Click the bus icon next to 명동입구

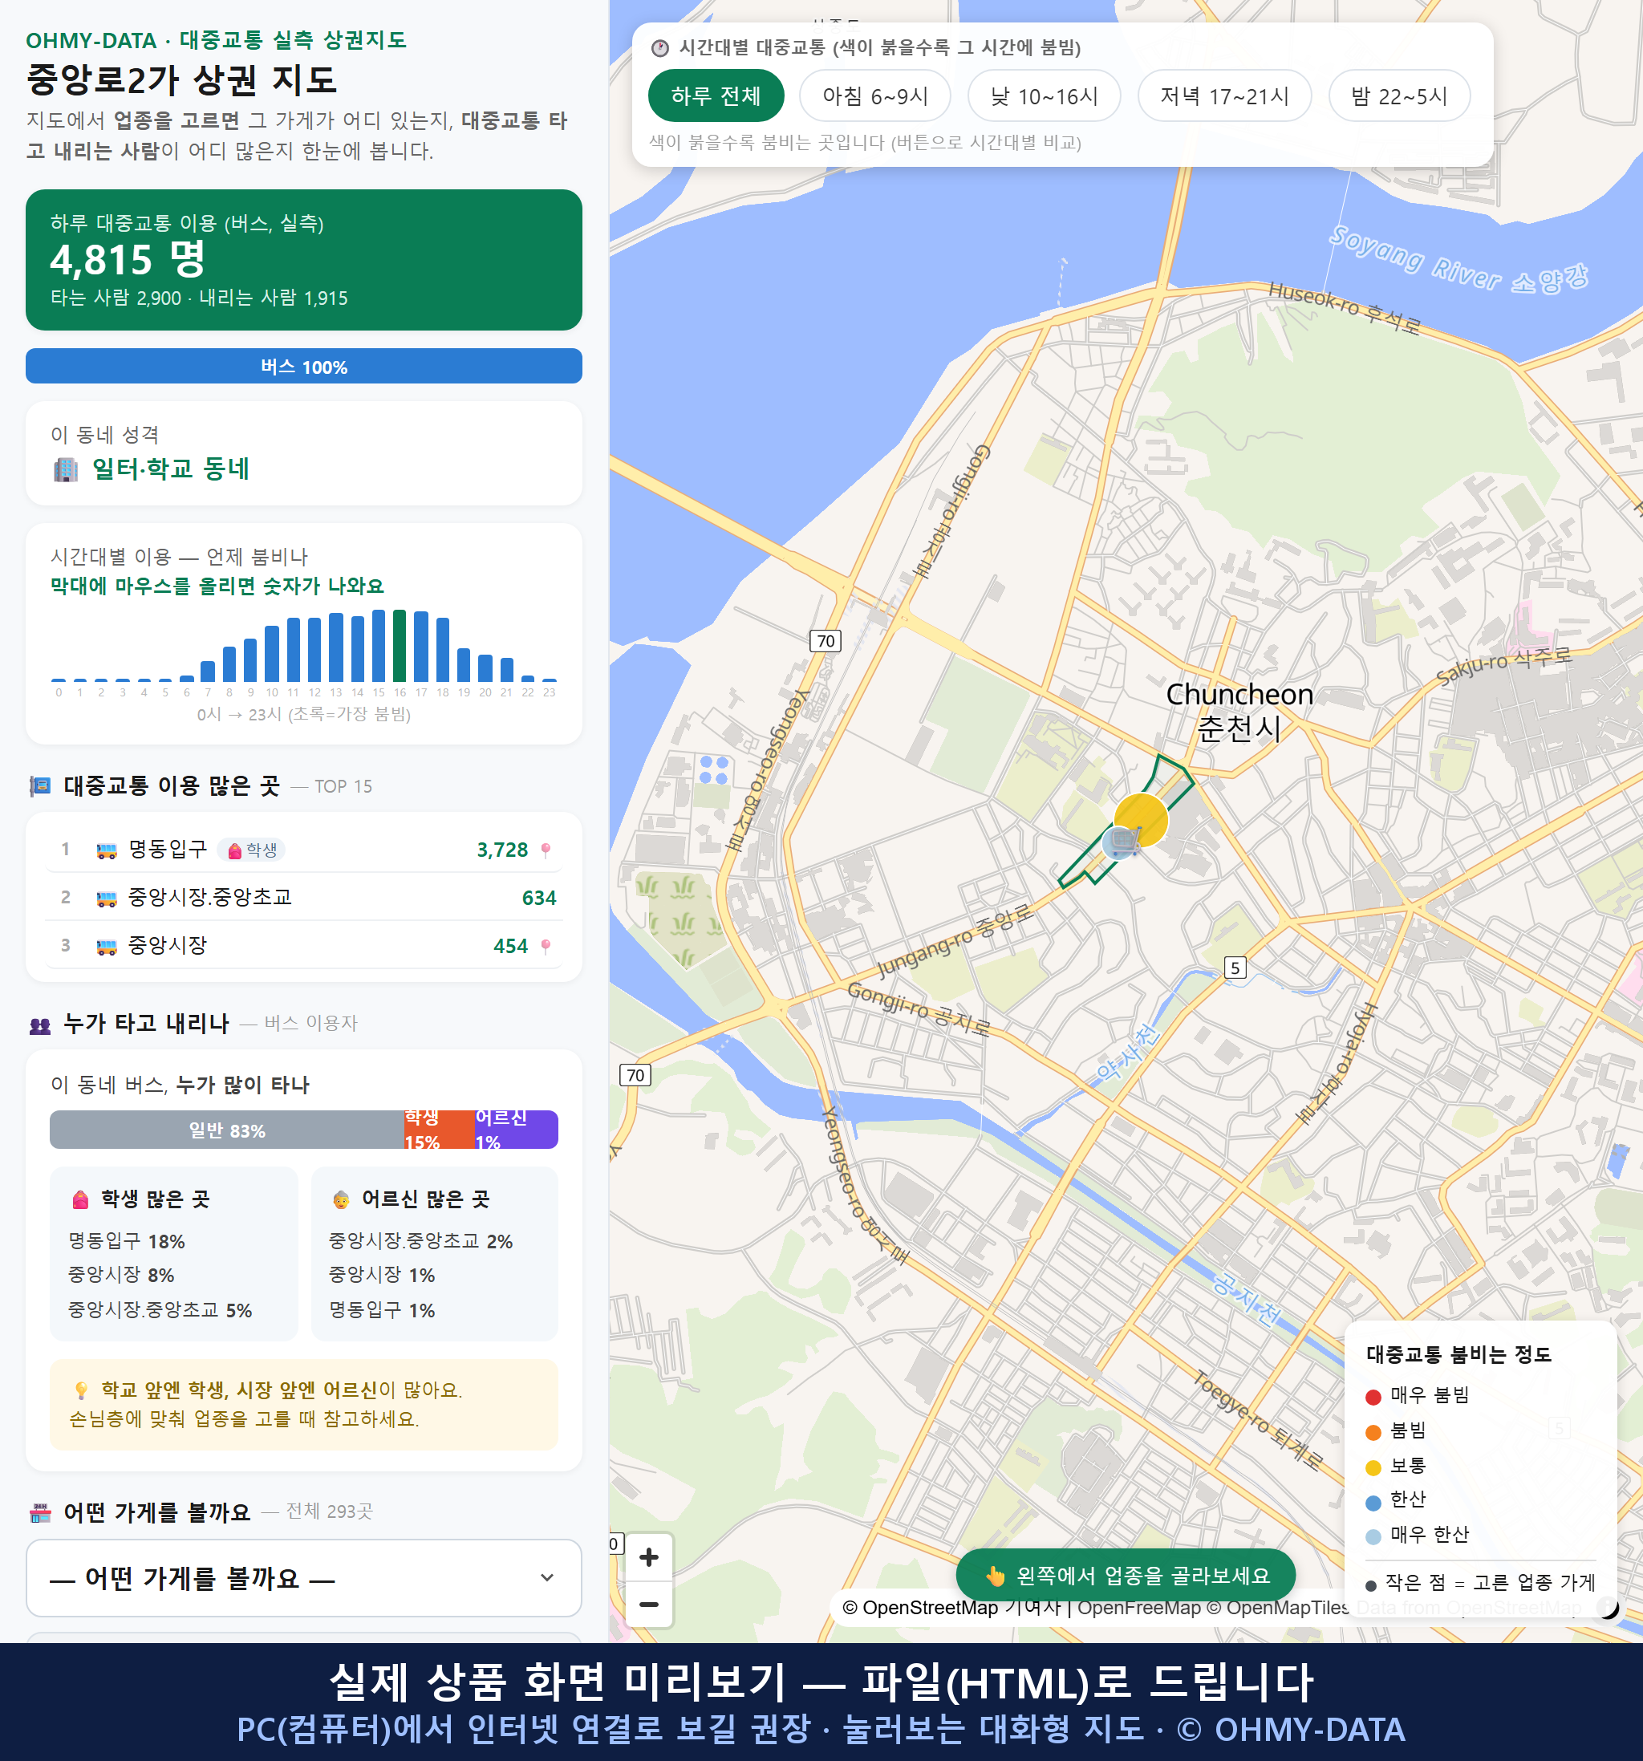pos(106,850)
